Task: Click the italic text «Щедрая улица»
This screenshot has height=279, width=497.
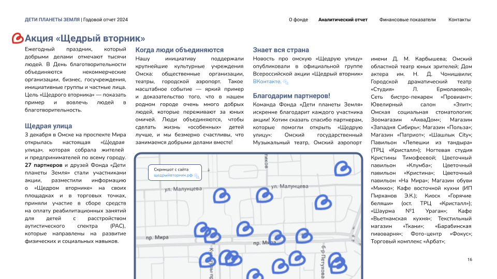Action: 75,146
